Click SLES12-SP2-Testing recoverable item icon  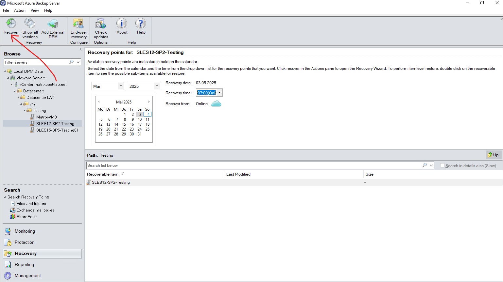(88, 182)
